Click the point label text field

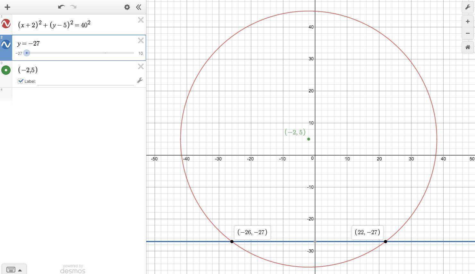pos(85,81)
